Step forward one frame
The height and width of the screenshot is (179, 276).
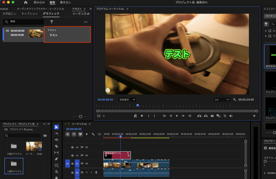[183, 116]
